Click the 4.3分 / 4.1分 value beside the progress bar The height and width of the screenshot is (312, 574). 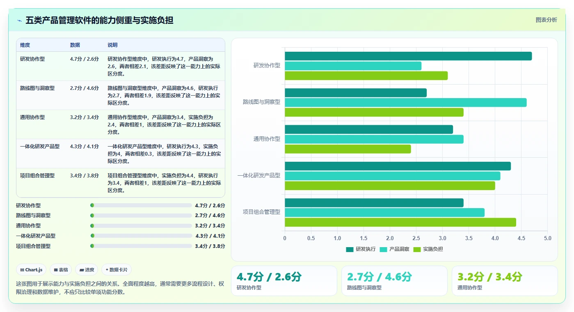click(x=210, y=236)
